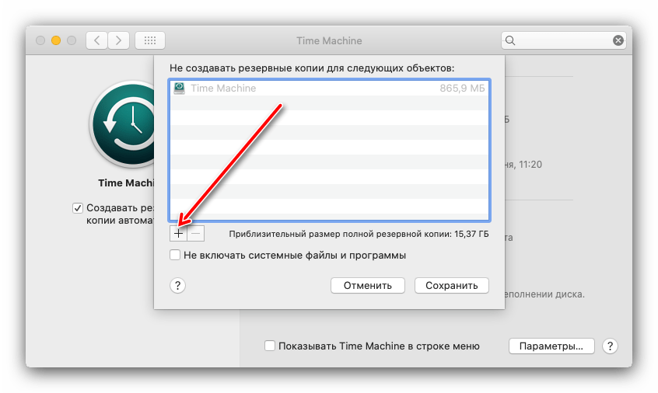Click the disk icon in the exclusions list

(x=180, y=89)
